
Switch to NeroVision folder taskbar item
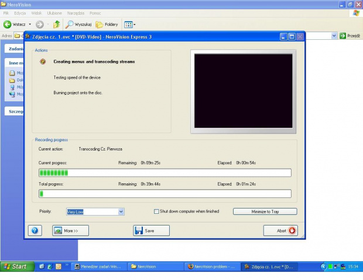click(156, 267)
